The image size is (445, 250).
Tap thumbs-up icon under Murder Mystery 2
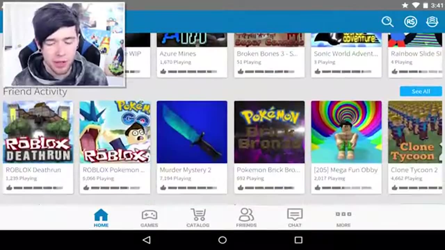click(163, 188)
